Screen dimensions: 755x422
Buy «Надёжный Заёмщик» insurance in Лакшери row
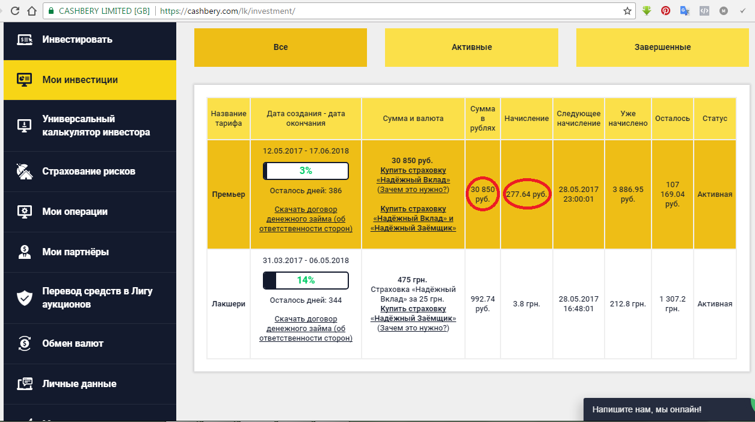click(x=413, y=314)
